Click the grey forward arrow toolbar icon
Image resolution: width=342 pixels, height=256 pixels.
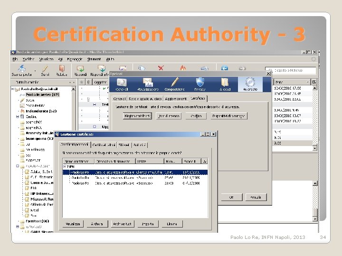pos(242,68)
